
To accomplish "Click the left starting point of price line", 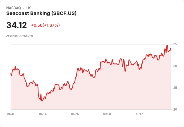I will [11, 73].
